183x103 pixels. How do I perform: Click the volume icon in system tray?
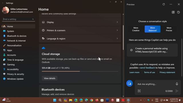164,100
